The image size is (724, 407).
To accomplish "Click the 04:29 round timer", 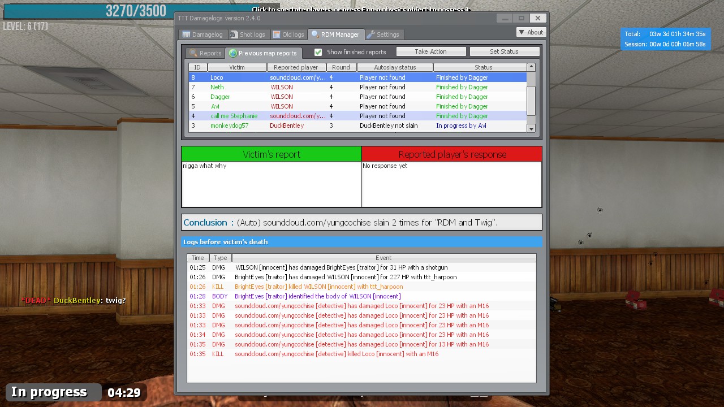I will click(x=124, y=392).
